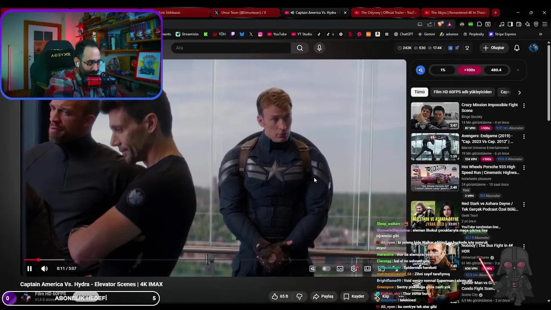Select the Tümü filter chip

tap(419, 92)
